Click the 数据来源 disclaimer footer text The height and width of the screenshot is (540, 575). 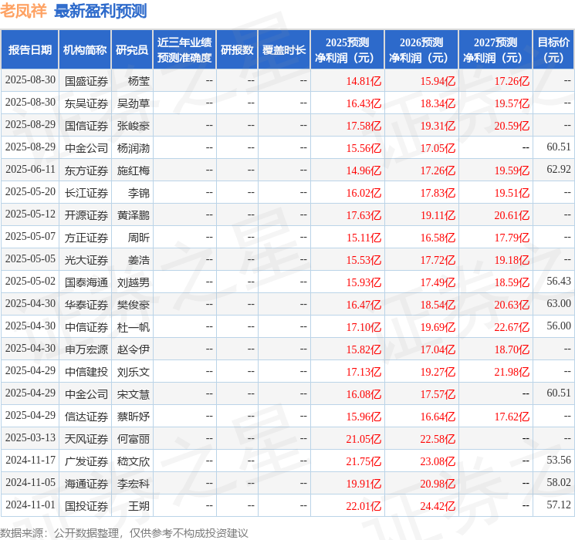tap(124, 532)
